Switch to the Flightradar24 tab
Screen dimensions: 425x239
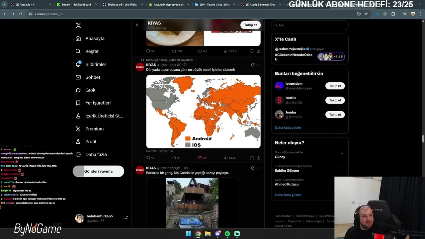(x=122, y=5)
